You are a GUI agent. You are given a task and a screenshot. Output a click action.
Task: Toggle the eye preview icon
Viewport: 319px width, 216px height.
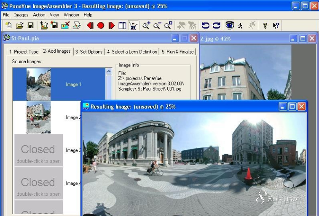click(x=229, y=26)
